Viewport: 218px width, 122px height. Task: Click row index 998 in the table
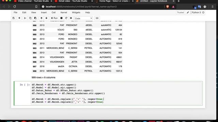(35, 71)
